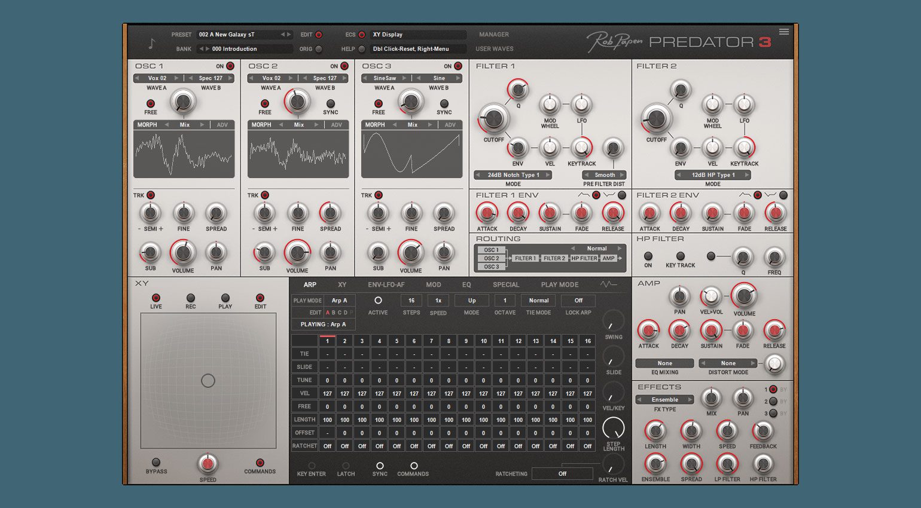
Task: Click the arpeggiator Mode Up field
Action: pyautogui.click(x=472, y=301)
